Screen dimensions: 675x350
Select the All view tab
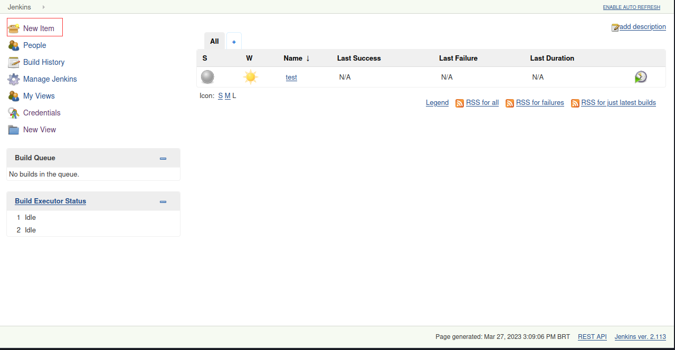point(214,41)
